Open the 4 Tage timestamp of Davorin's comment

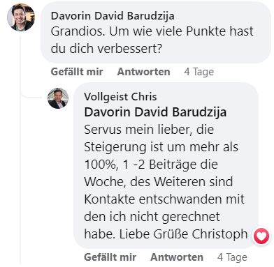(x=199, y=72)
